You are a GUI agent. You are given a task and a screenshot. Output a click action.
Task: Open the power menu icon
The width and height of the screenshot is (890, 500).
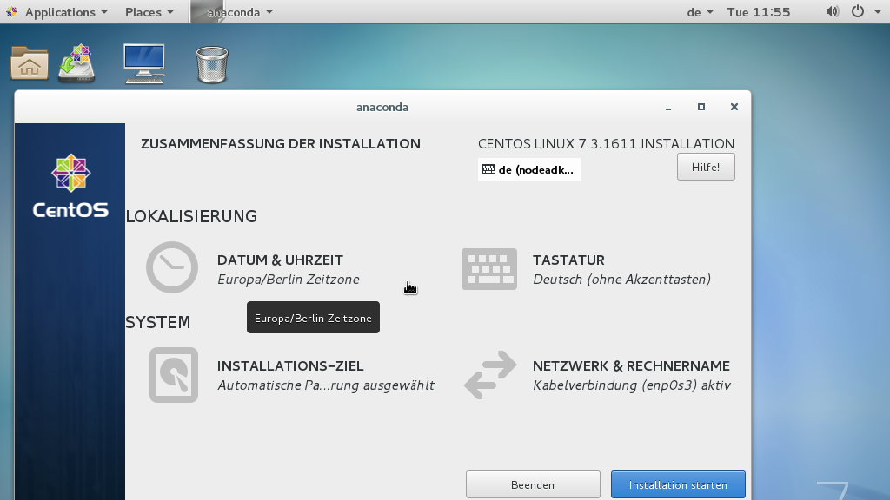pyautogui.click(x=858, y=12)
